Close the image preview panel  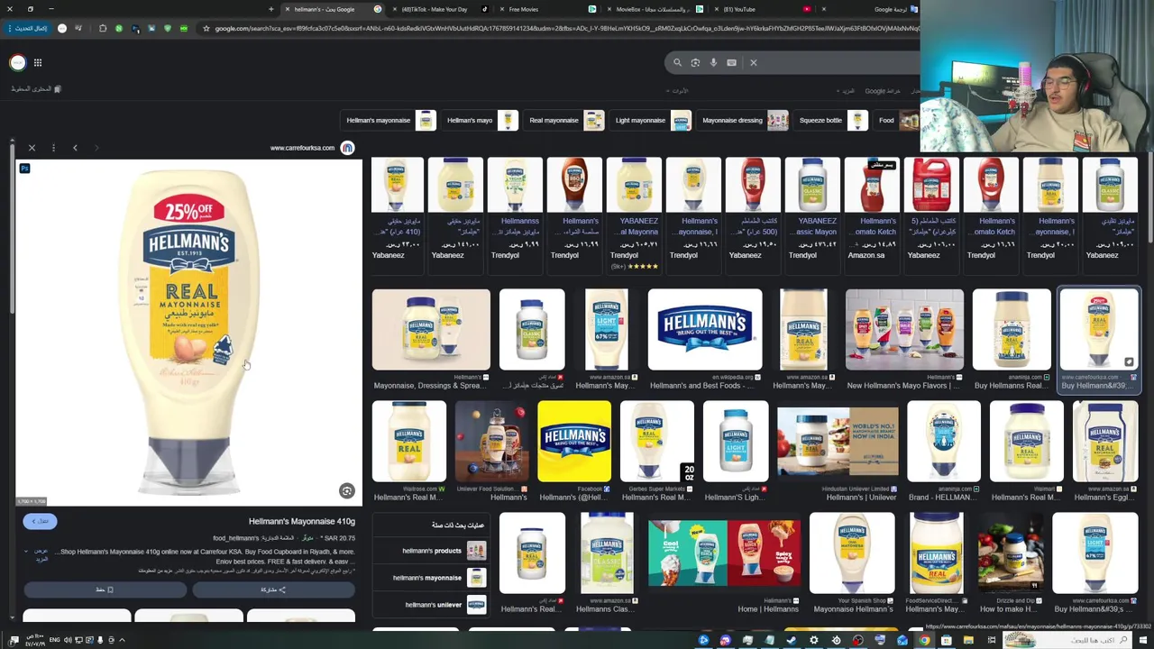tap(32, 148)
